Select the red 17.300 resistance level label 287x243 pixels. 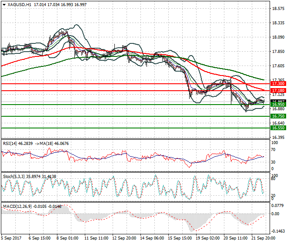coord(278,84)
